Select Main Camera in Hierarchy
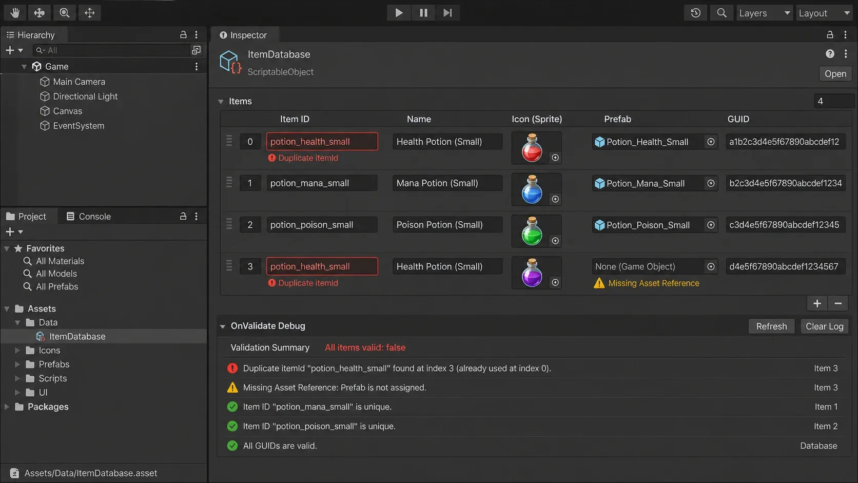The image size is (858, 483). click(x=72, y=82)
